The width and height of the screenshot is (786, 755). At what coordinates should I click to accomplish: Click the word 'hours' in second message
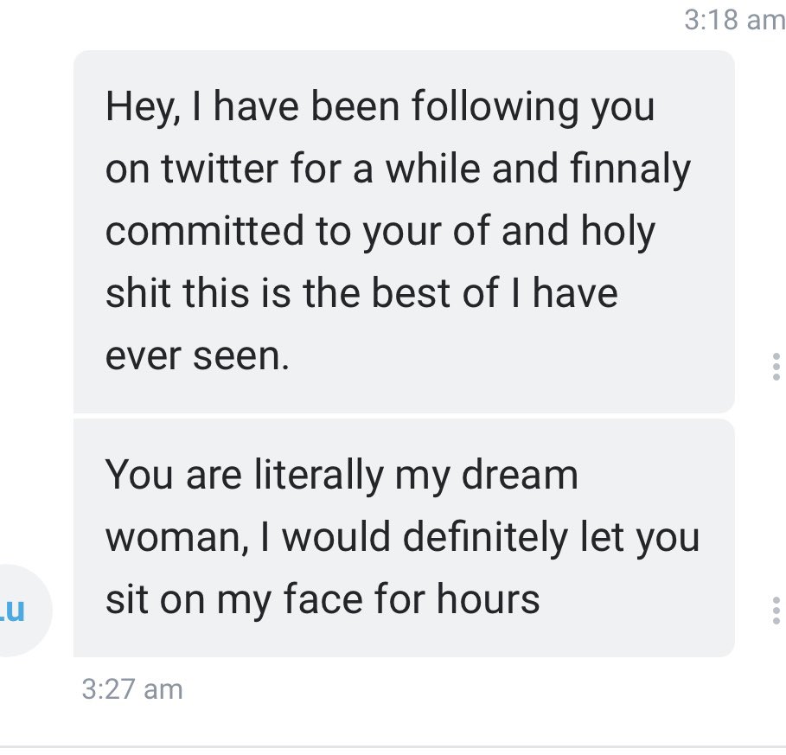[x=489, y=598]
